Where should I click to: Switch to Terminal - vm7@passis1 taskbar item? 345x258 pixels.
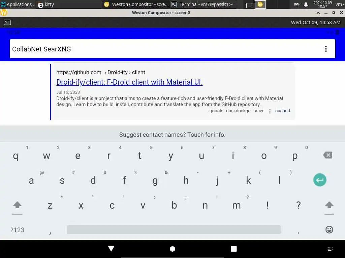point(203,4)
